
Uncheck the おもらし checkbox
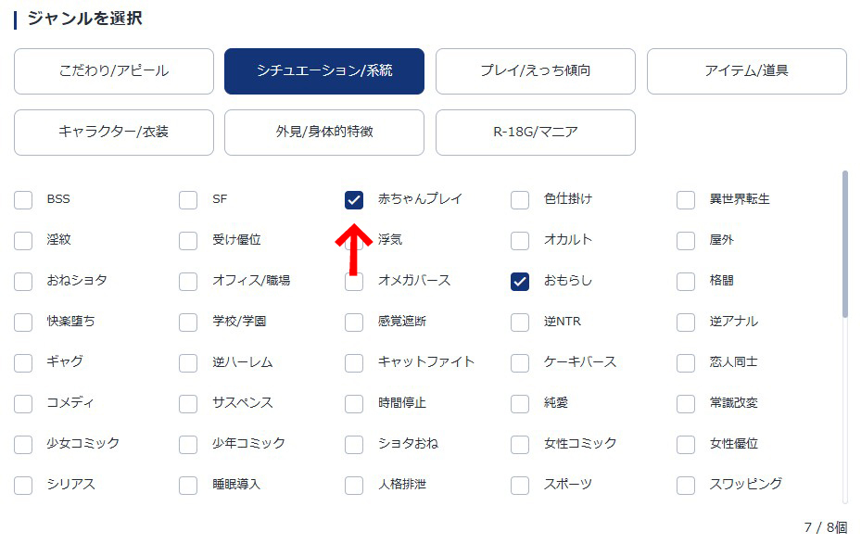520,281
